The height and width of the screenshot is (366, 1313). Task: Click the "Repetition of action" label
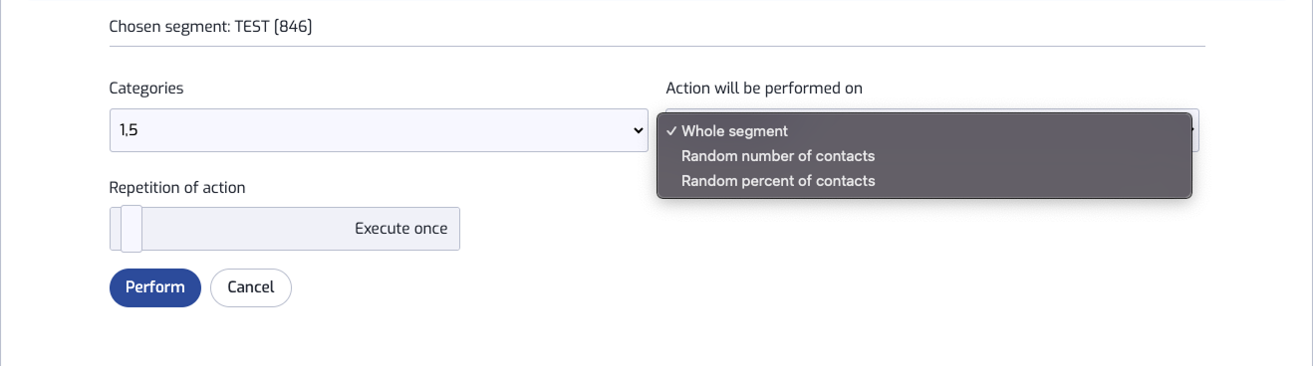click(177, 187)
